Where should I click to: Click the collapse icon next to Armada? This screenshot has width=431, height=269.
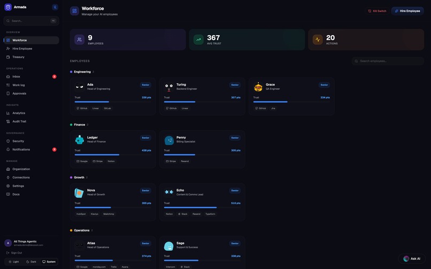point(55,7)
